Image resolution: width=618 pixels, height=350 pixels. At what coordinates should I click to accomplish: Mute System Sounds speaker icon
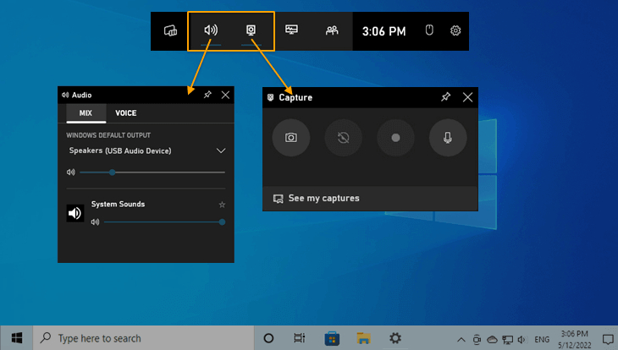tap(74, 213)
